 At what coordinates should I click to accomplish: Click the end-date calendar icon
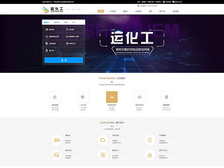click(x=67, y=37)
